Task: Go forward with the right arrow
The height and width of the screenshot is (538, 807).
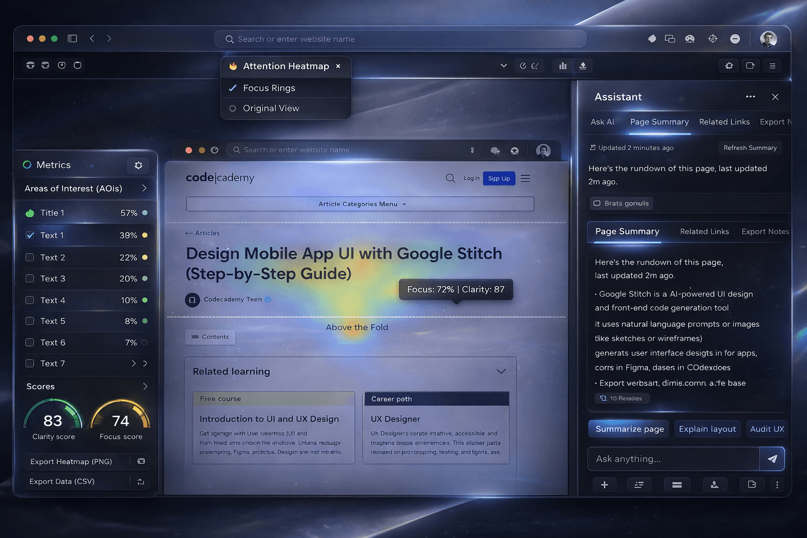Action: tap(109, 38)
